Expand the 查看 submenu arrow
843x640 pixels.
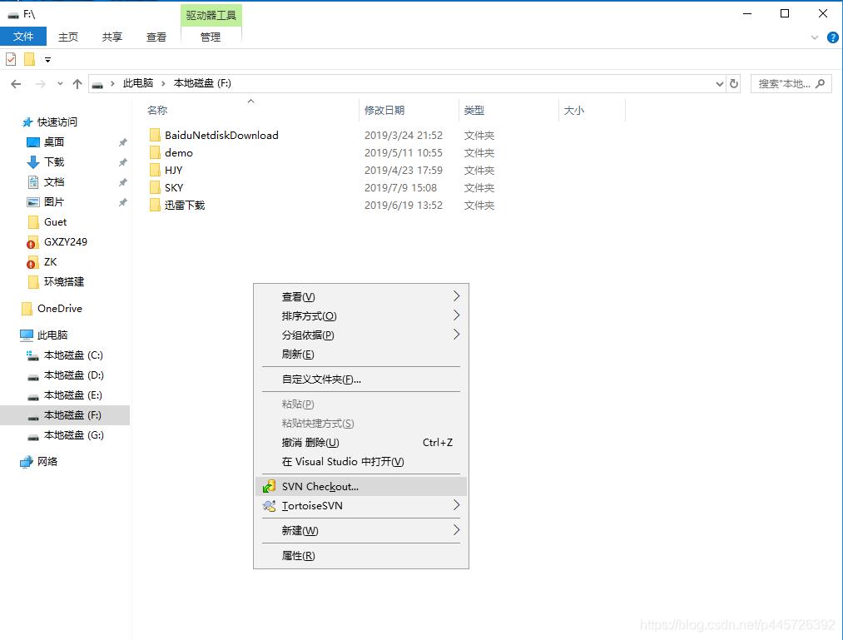454,296
